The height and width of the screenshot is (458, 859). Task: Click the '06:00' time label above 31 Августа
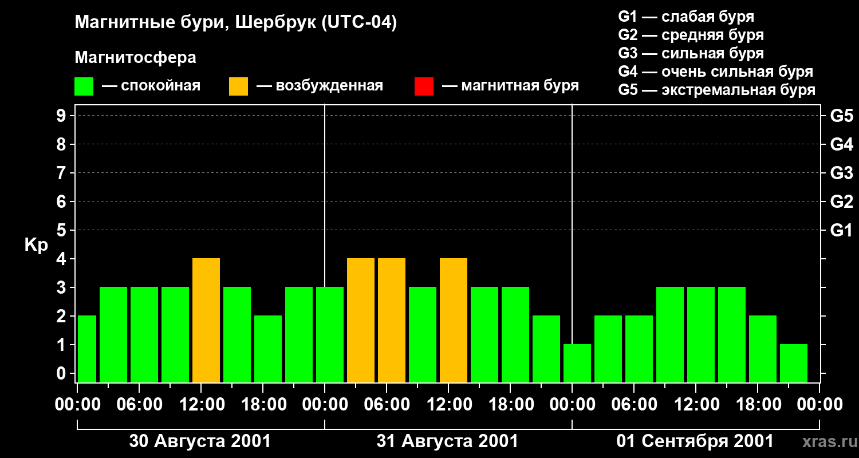tap(387, 405)
